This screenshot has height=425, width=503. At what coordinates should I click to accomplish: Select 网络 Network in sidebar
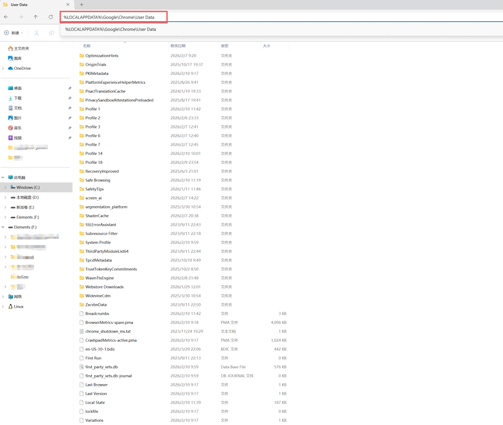(15, 297)
